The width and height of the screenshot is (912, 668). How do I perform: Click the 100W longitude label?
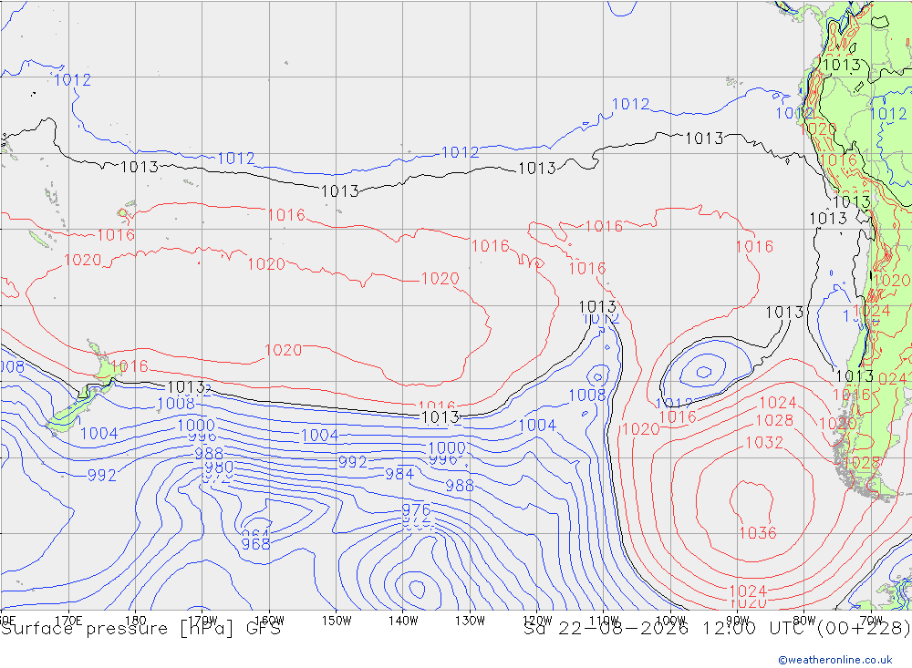pyautogui.click(x=670, y=621)
